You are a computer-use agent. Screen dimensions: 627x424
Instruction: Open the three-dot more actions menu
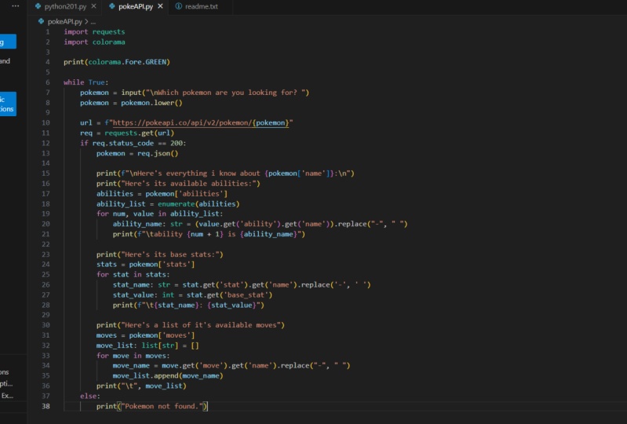tap(16, 6)
